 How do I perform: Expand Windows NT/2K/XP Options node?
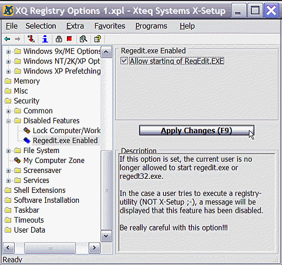(x=8, y=62)
